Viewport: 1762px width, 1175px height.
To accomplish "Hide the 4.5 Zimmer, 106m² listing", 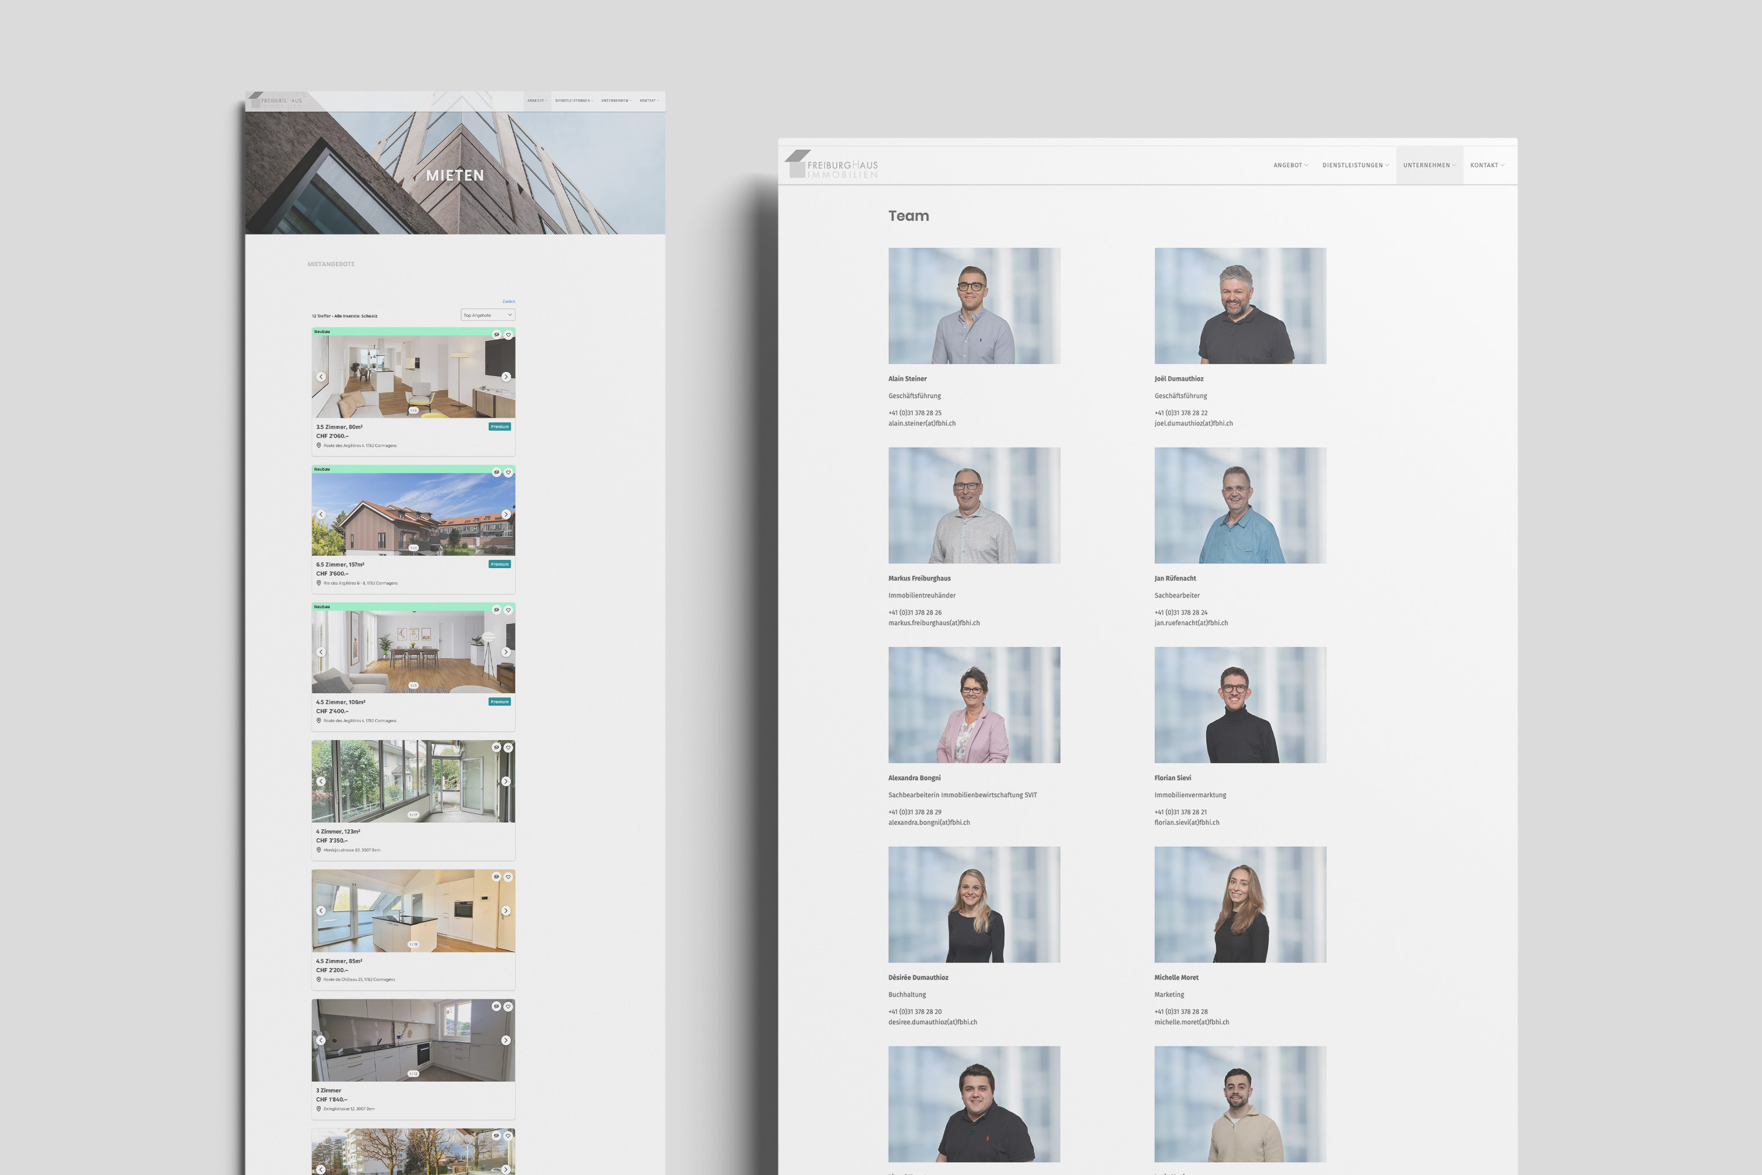I will tap(496, 610).
